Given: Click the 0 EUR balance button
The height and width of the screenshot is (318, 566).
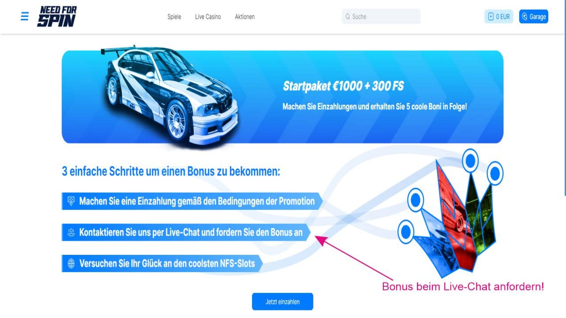Looking at the screenshot, I should 499,17.
